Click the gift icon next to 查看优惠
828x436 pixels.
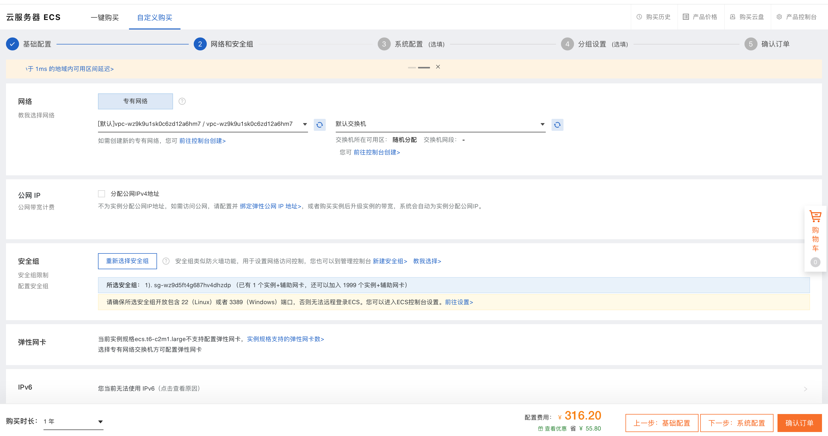click(x=540, y=428)
